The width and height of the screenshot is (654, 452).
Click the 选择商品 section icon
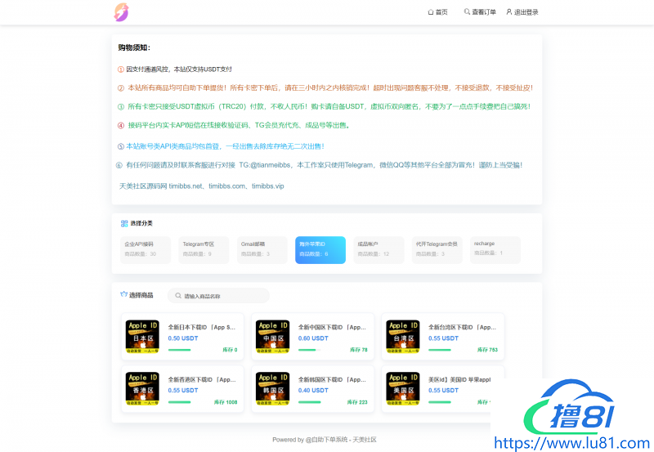(123, 295)
